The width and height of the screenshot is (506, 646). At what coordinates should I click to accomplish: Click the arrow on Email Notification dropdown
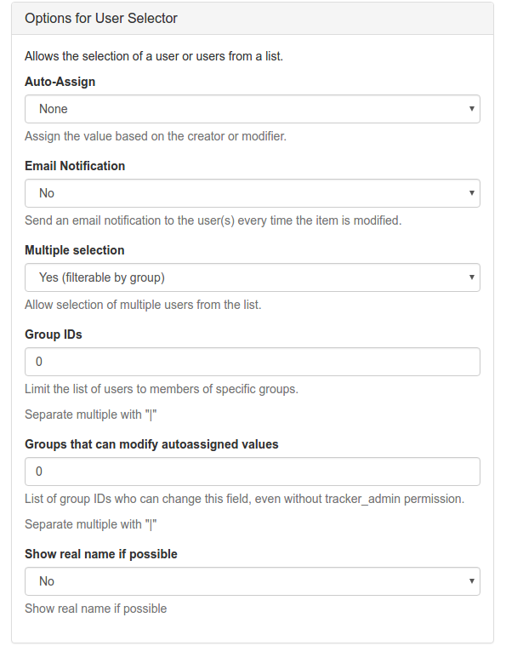[x=472, y=193]
